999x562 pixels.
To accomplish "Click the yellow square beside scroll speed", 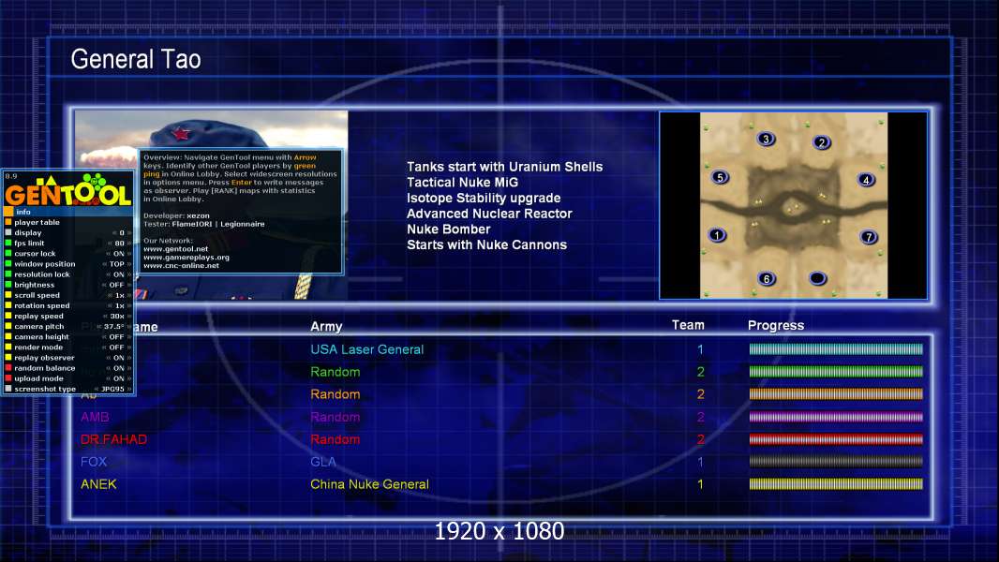I will [8, 295].
